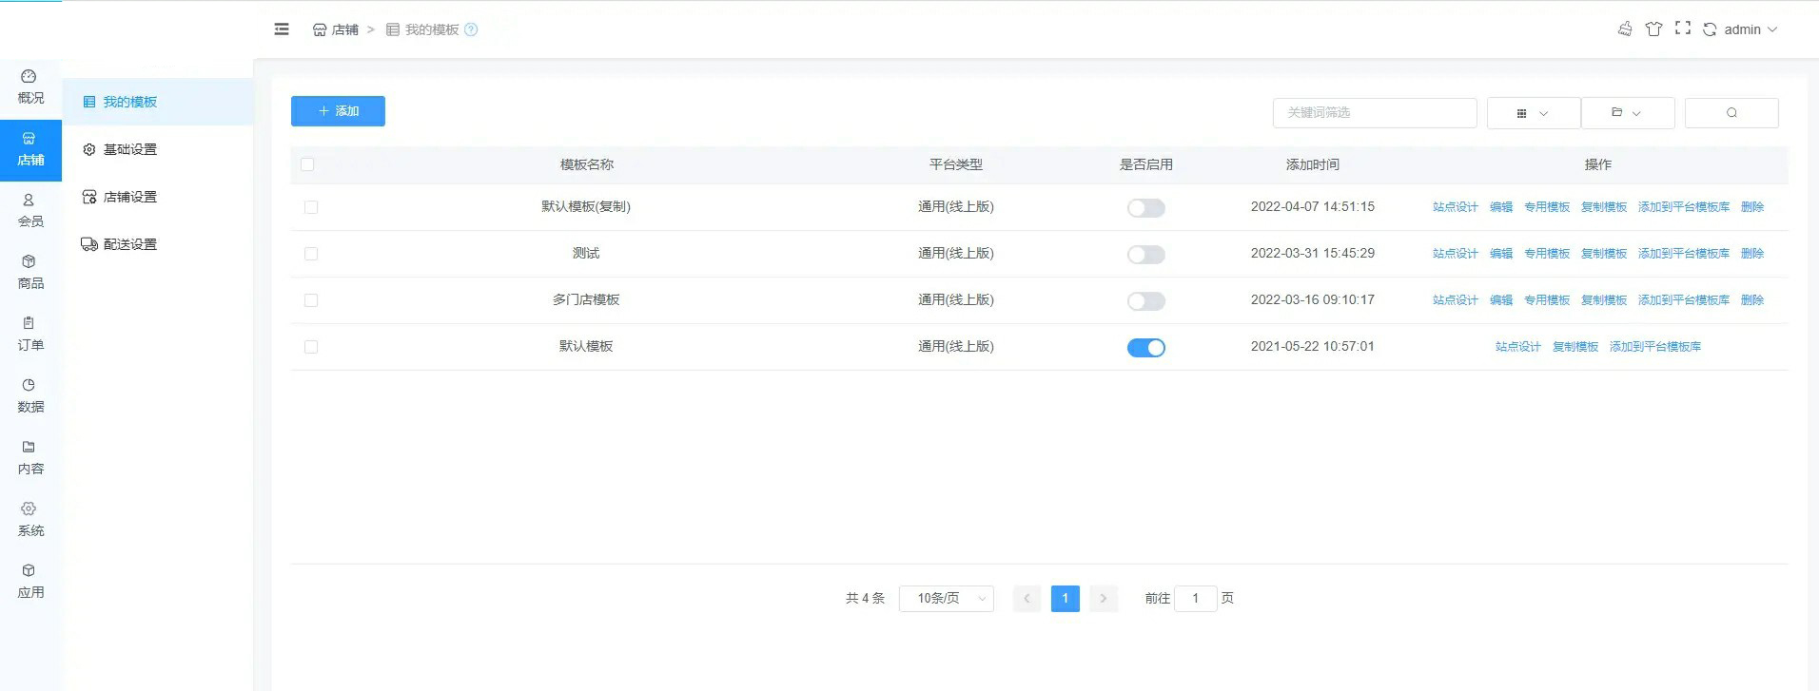Open 商品 products in the left sidebar
The image size is (1819, 691).
click(x=30, y=273)
